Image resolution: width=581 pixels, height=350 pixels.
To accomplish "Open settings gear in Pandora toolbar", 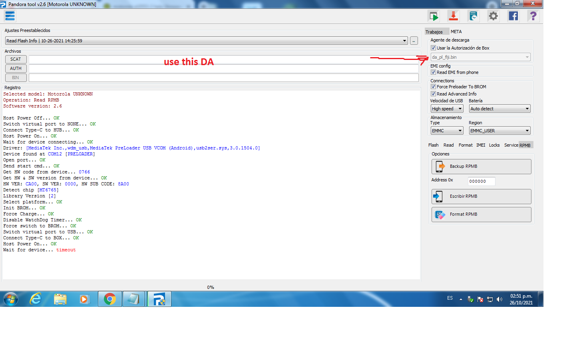I will 493,16.
